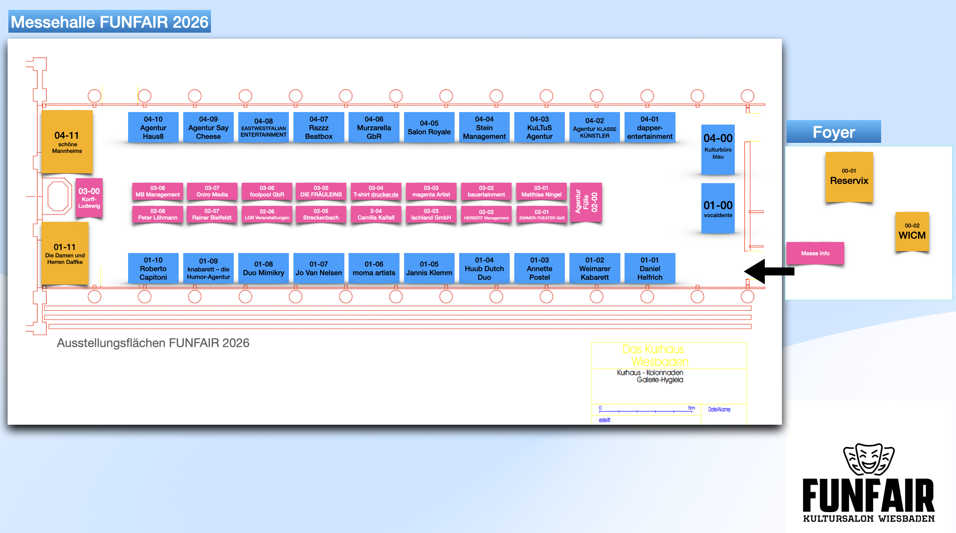Viewport: 956px width, 533px height.
Task: Select the 00-01 Reservix booth
Action: [849, 177]
